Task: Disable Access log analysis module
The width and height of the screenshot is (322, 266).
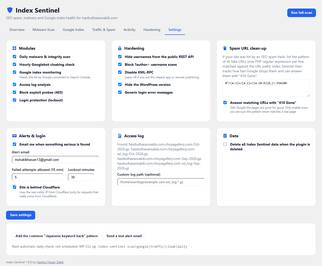Action: point(15,85)
